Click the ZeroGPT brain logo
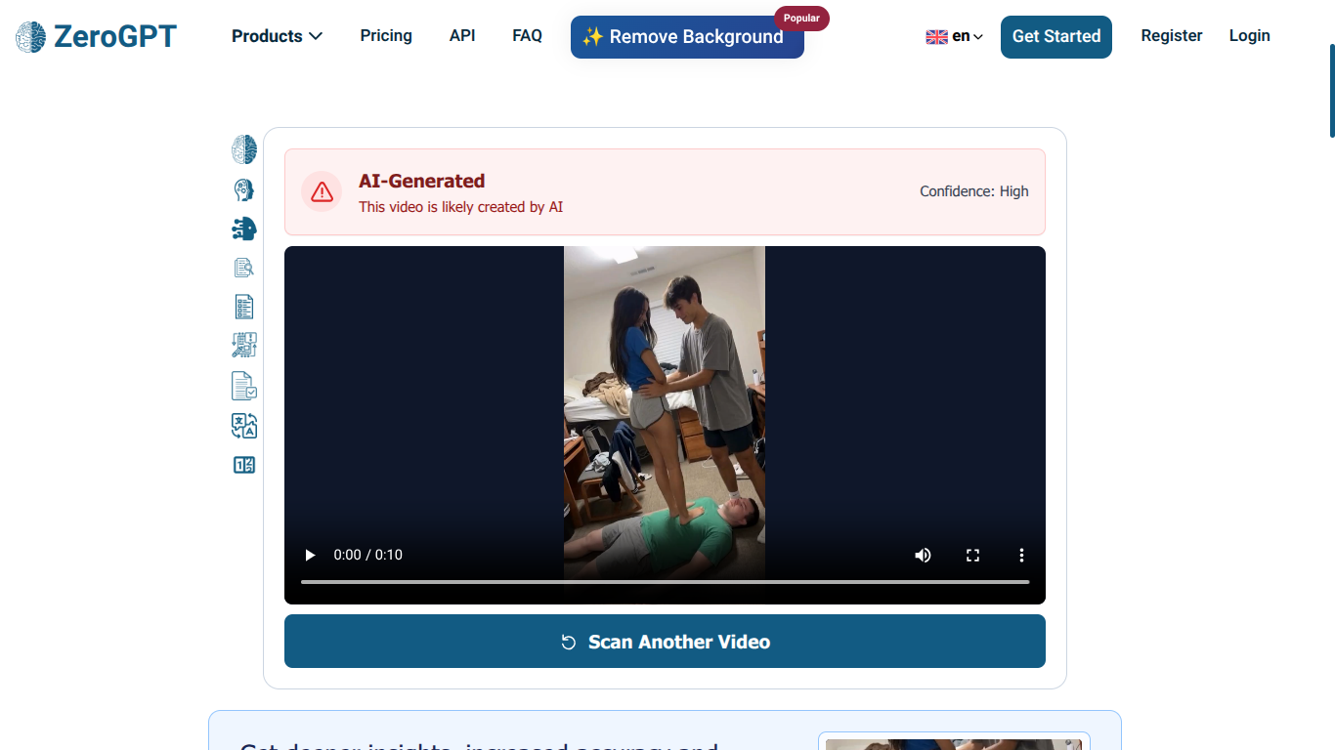Viewport: 1335px width, 750px height. tap(30, 37)
